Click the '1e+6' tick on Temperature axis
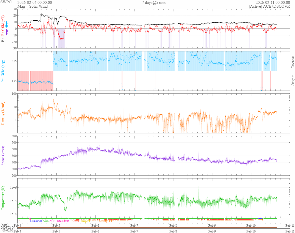 click(x=13, y=188)
